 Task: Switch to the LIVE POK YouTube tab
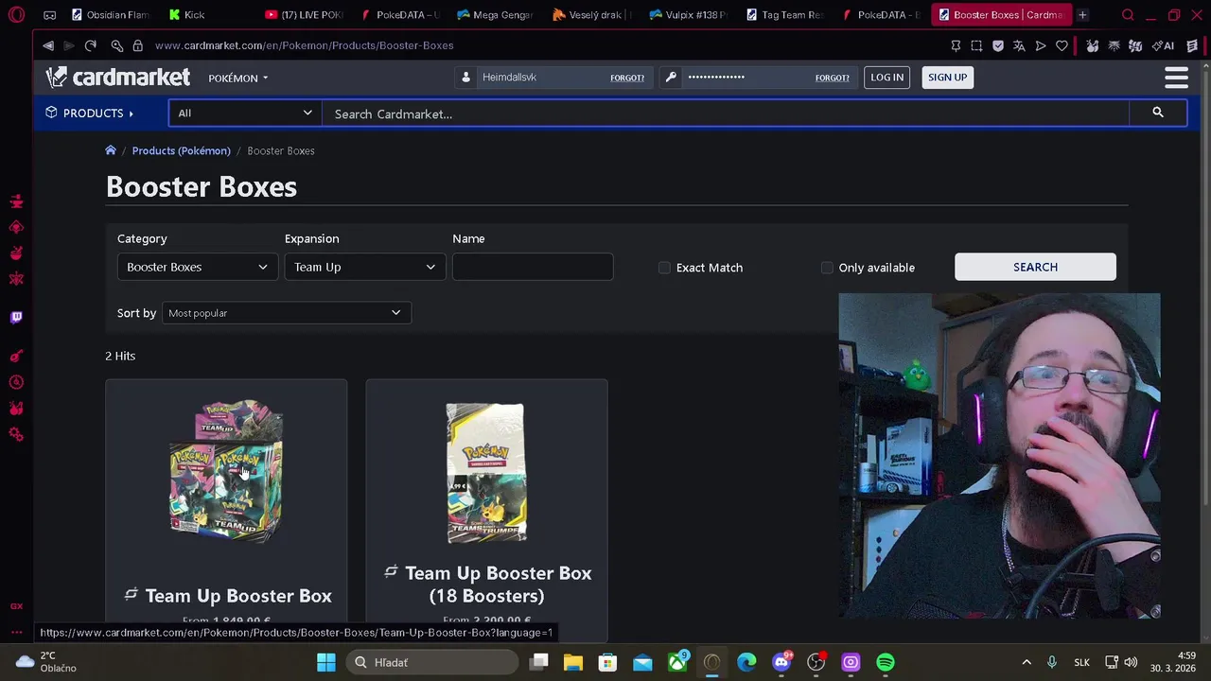pos(304,15)
